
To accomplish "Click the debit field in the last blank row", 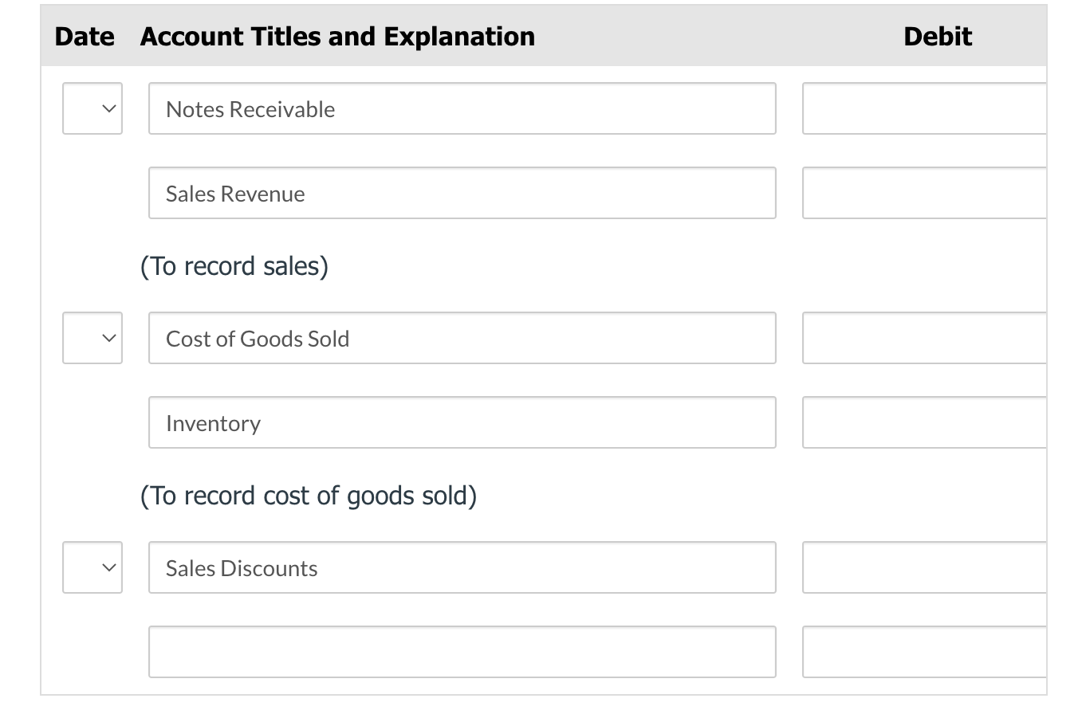I will [x=923, y=652].
